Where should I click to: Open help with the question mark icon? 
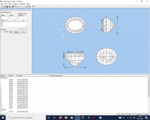[x=33, y=7]
